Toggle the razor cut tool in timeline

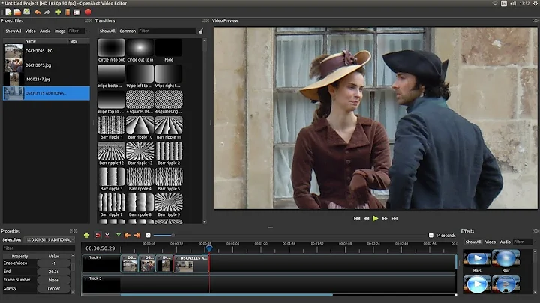pos(107,235)
